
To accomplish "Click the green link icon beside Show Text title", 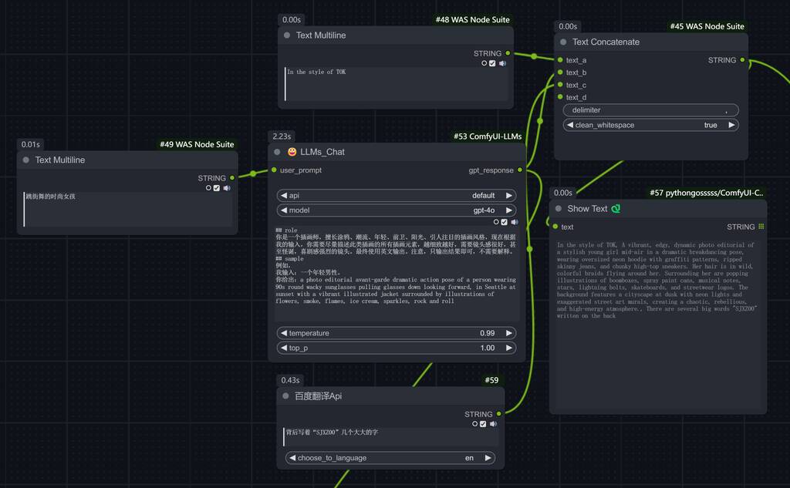I will [616, 208].
